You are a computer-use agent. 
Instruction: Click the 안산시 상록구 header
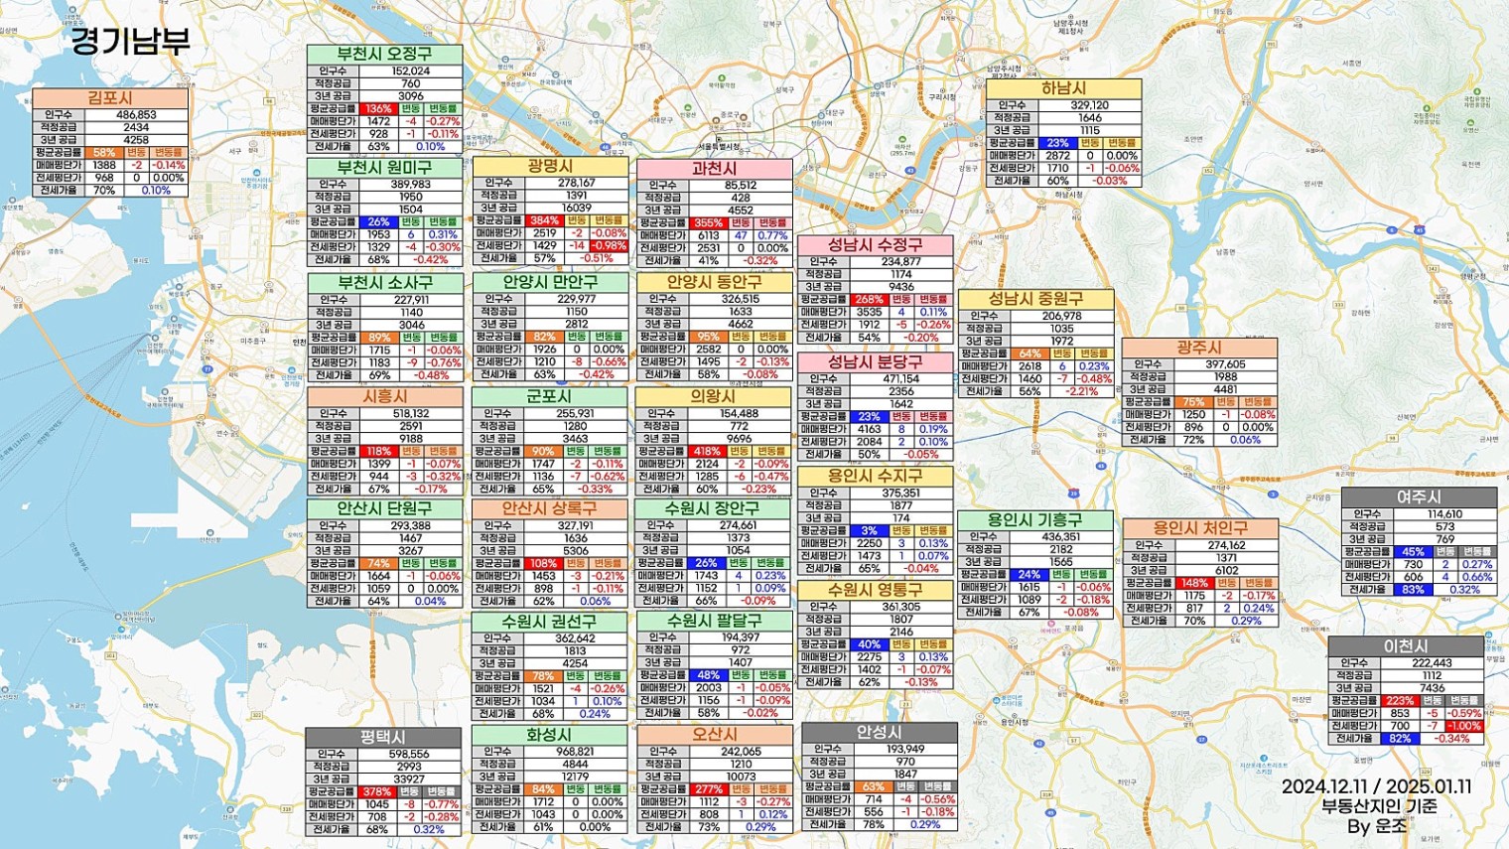[549, 508]
